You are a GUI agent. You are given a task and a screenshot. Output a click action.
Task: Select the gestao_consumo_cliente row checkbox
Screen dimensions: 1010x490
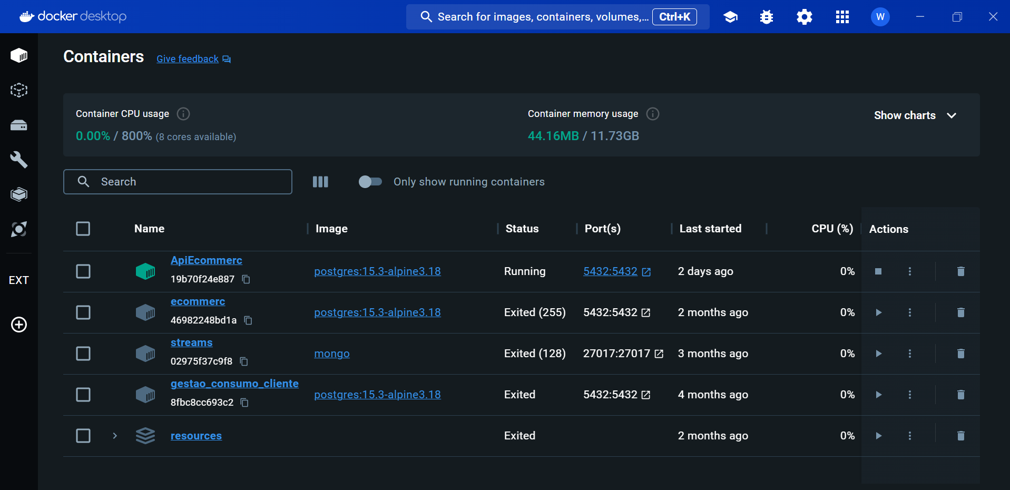point(83,395)
